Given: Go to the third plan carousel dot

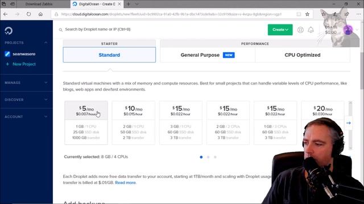Looking at the screenshot, I should coord(215,157).
